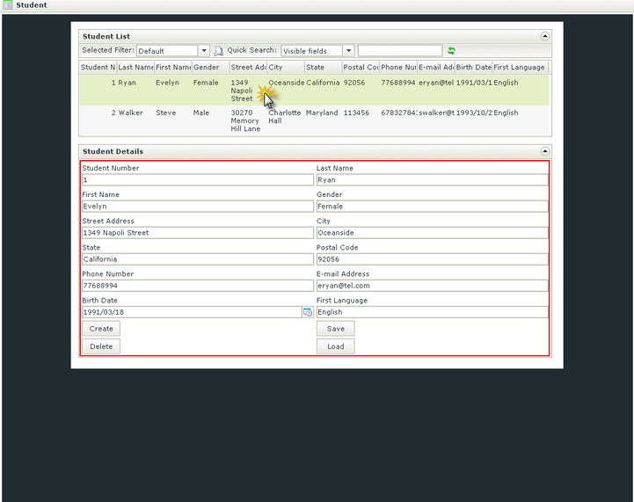
Task: Click the First Name field containing Evelyn
Action: (x=198, y=206)
